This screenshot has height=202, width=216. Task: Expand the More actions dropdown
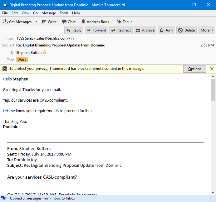(207, 30)
